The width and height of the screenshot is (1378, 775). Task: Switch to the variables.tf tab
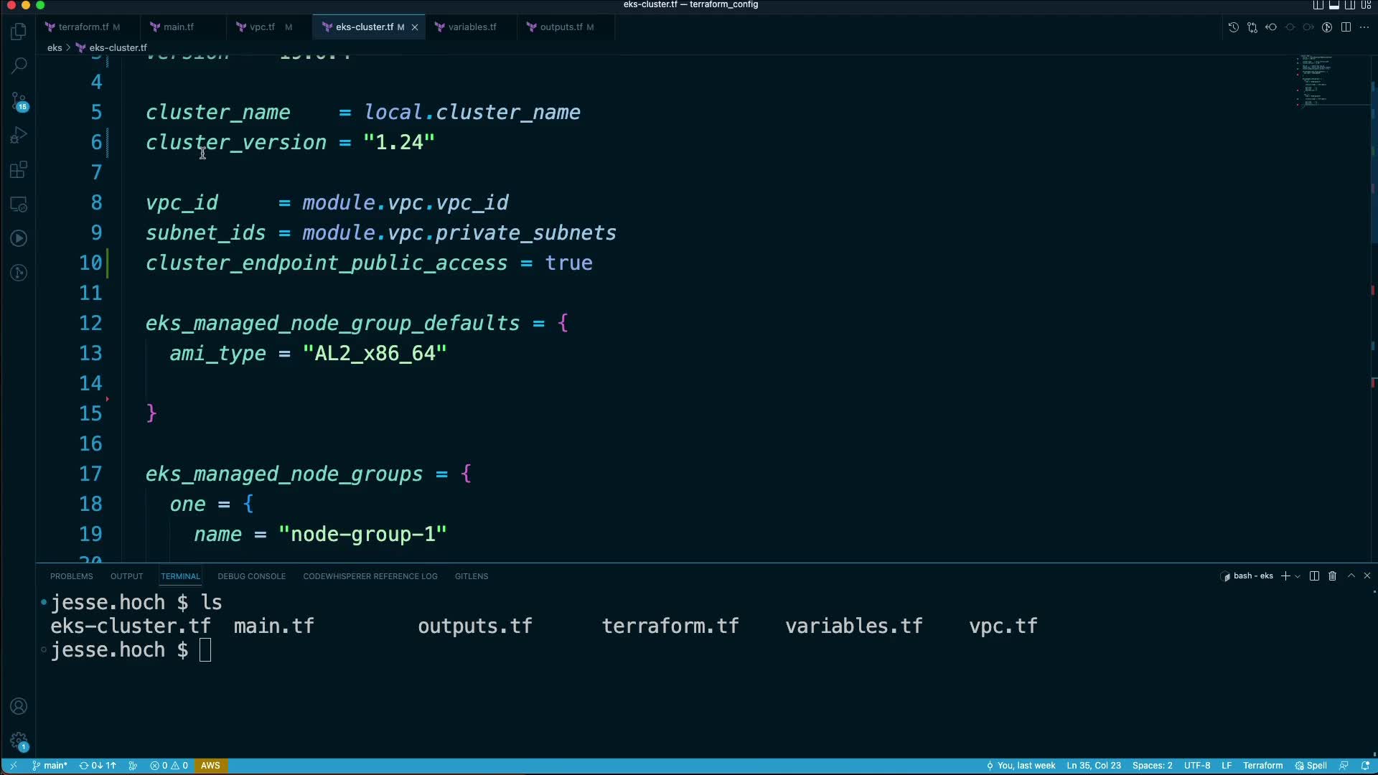472,27
